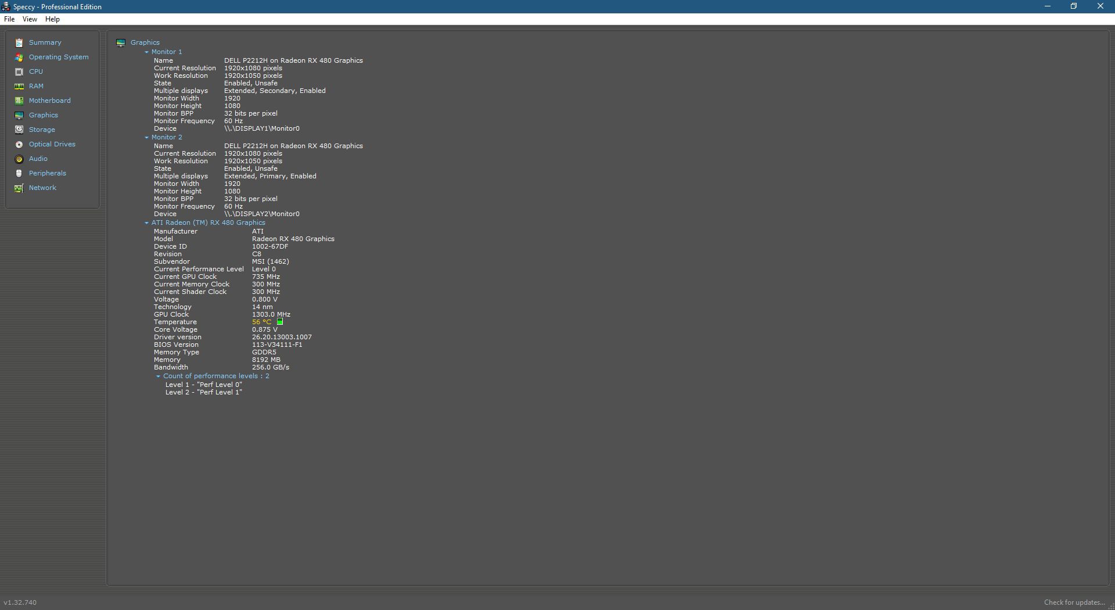Click the Audio speaker icon

[19, 159]
